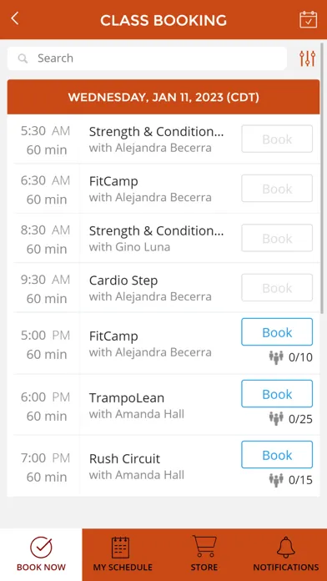This screenshot has width=327, height=581.
Task: Open Notifications bell icon
Action: [x=286, y=548]
